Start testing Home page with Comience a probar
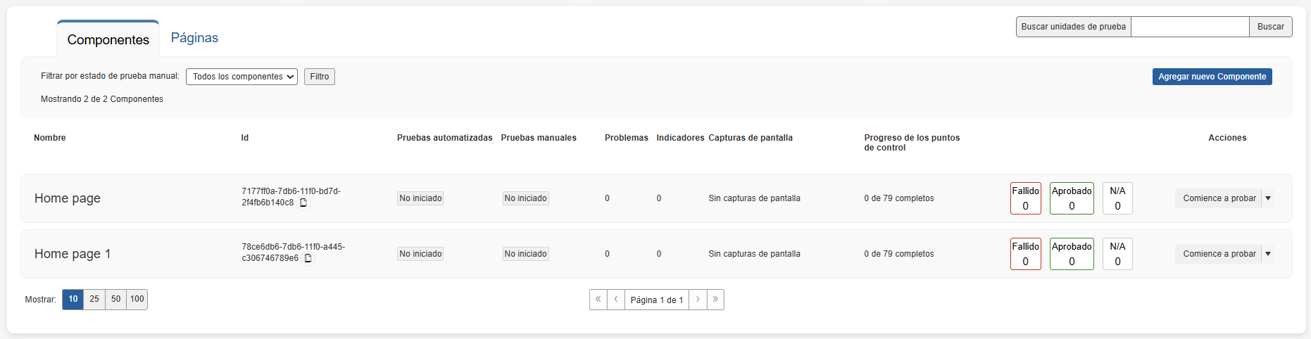1311x339 pixels. pyautogui.click(x=1219, y=198)
